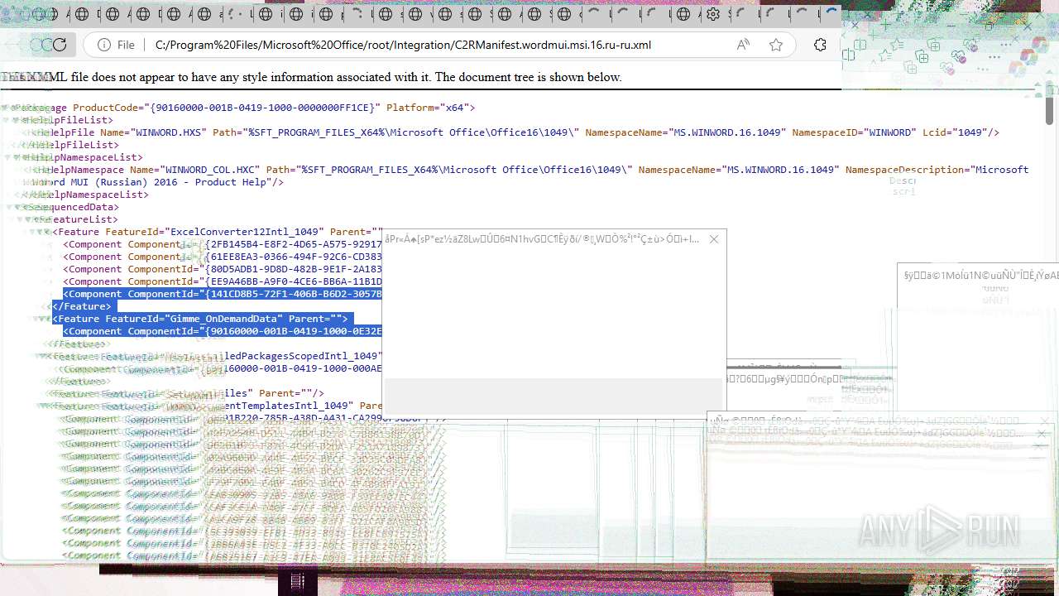Click Component line starting {80D5ADB1-9D8D
This screenshot has width=1059, height=596.
[223, 269]
